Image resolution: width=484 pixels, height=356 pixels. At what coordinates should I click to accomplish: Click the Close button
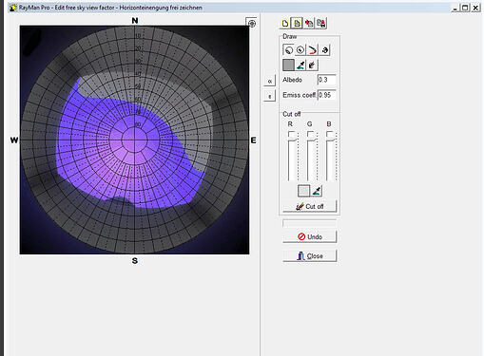310,256
